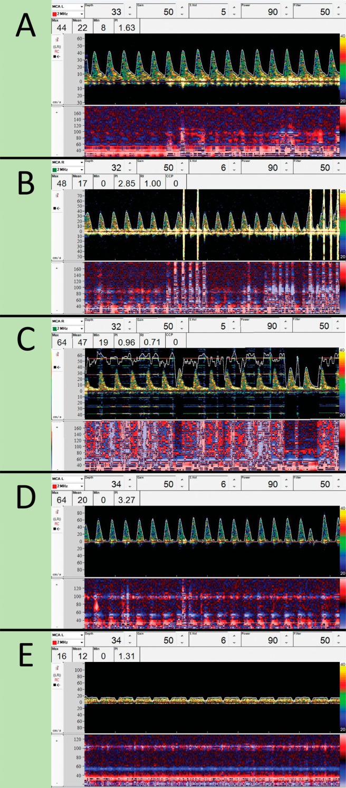The image size is (346, 788).
Task: Click the Max value 44 in panel A
Action: click(61, 27)
